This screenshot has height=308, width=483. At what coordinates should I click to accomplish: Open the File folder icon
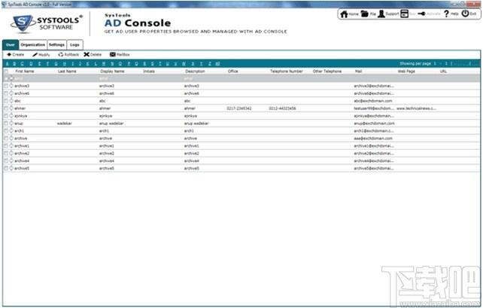[364, 14]
